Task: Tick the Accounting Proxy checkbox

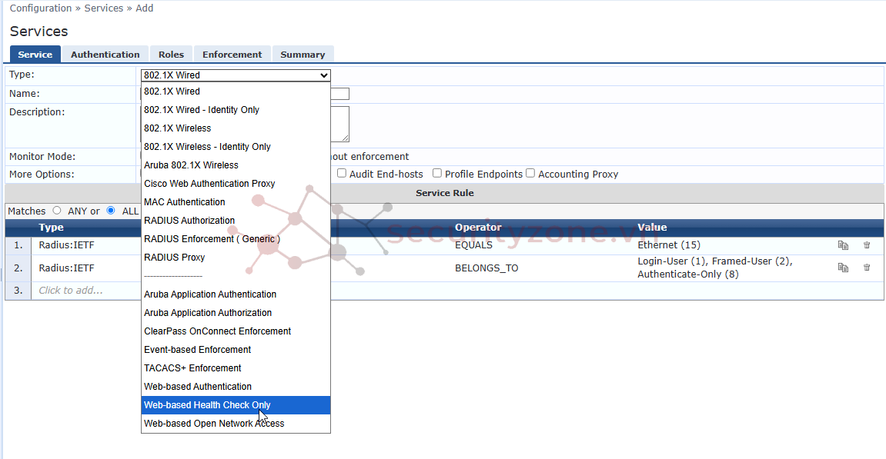Action: (x=530, y=174)
